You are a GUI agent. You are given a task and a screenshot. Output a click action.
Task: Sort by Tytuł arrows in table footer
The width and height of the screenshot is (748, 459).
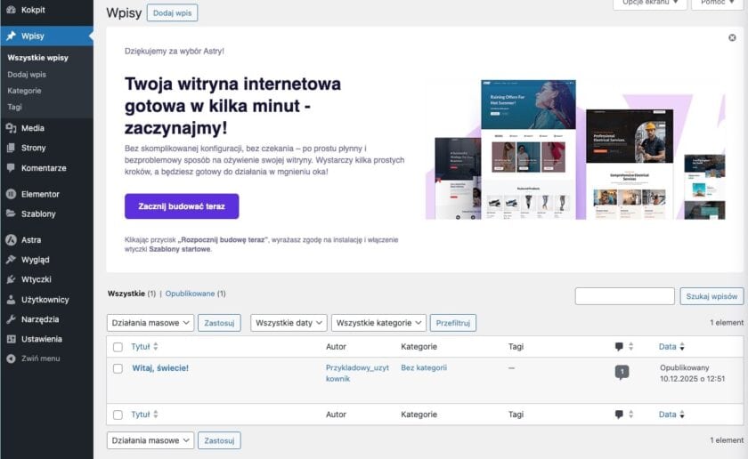[156, 415]
